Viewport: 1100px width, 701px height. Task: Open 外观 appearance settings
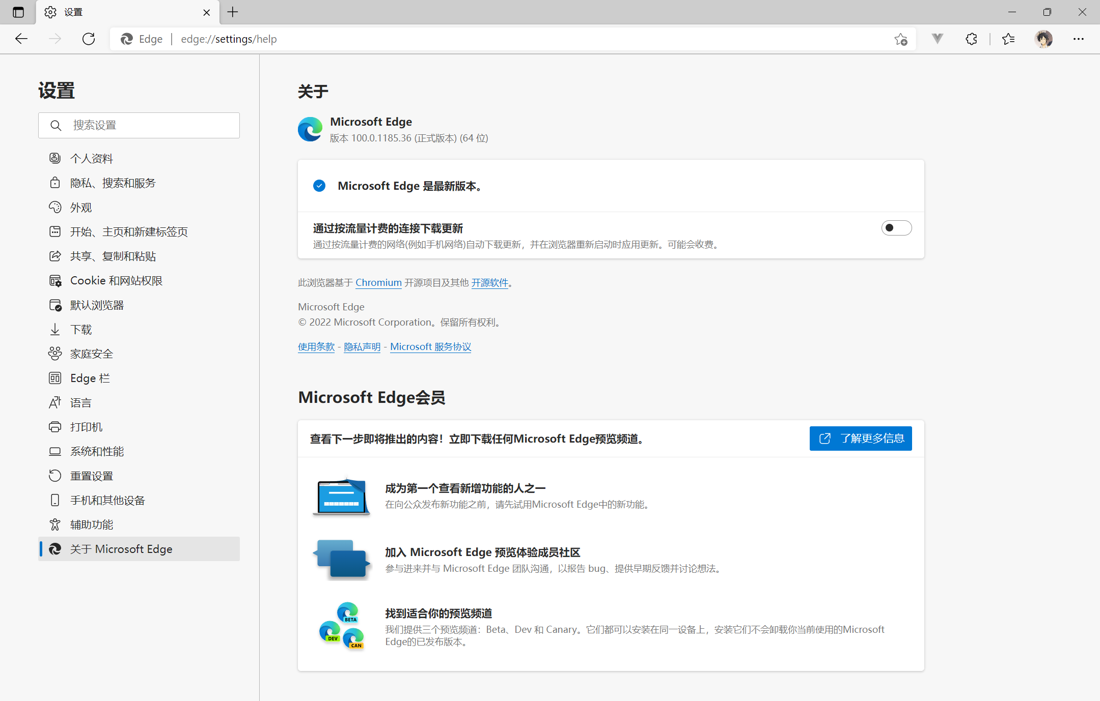(81, 207)
